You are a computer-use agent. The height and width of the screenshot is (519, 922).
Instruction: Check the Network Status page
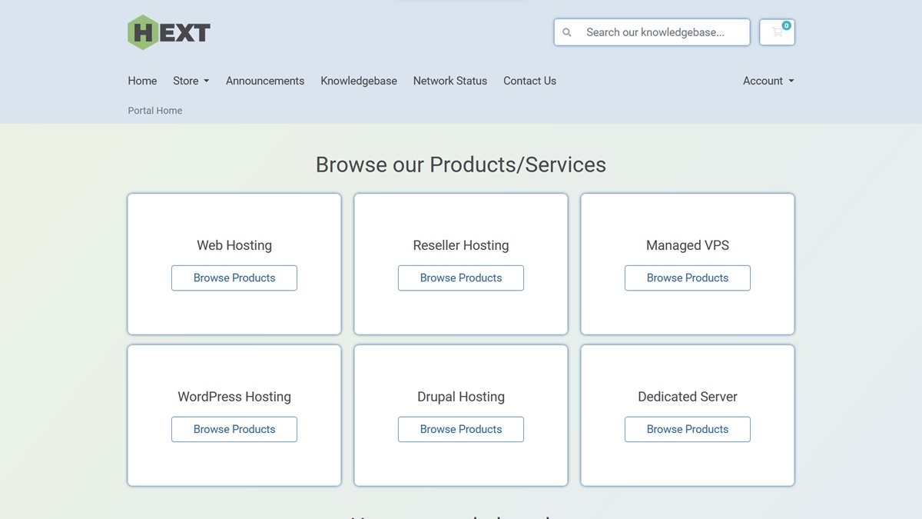point(450,81)
